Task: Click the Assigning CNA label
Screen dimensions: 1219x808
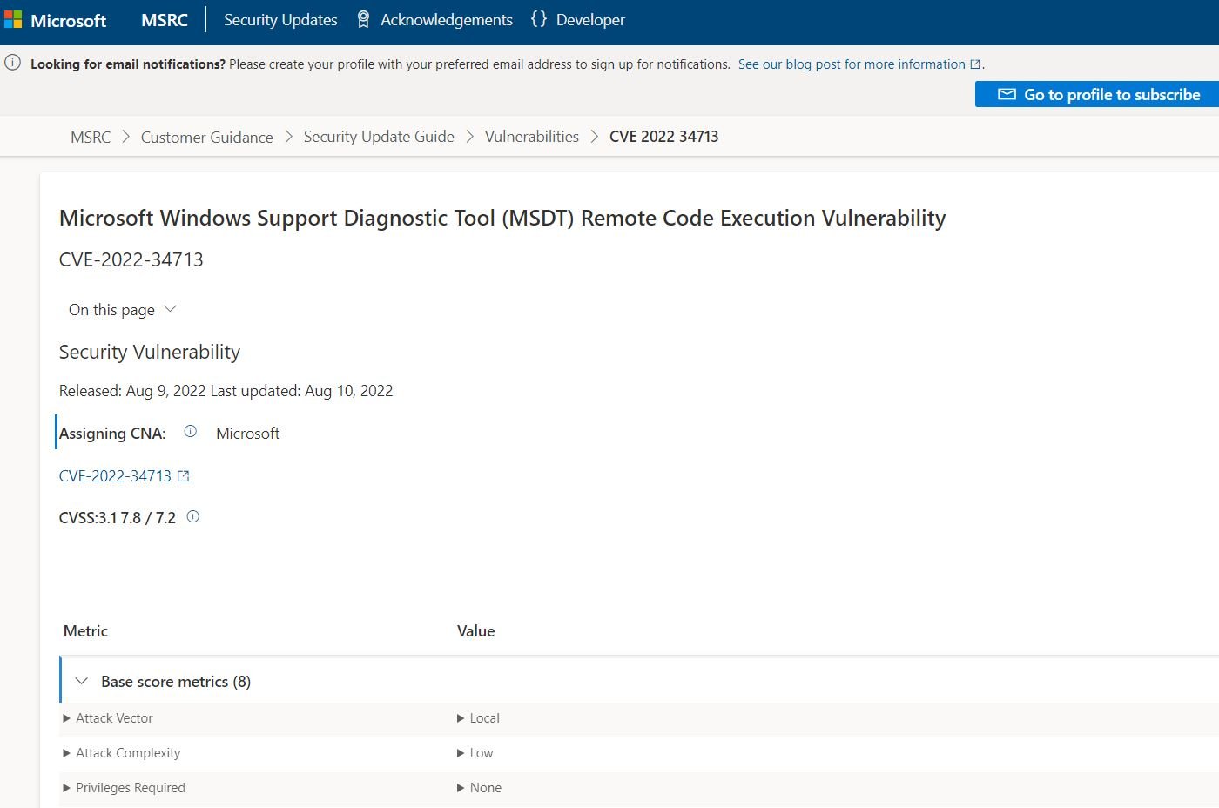Action: point(112,434)
